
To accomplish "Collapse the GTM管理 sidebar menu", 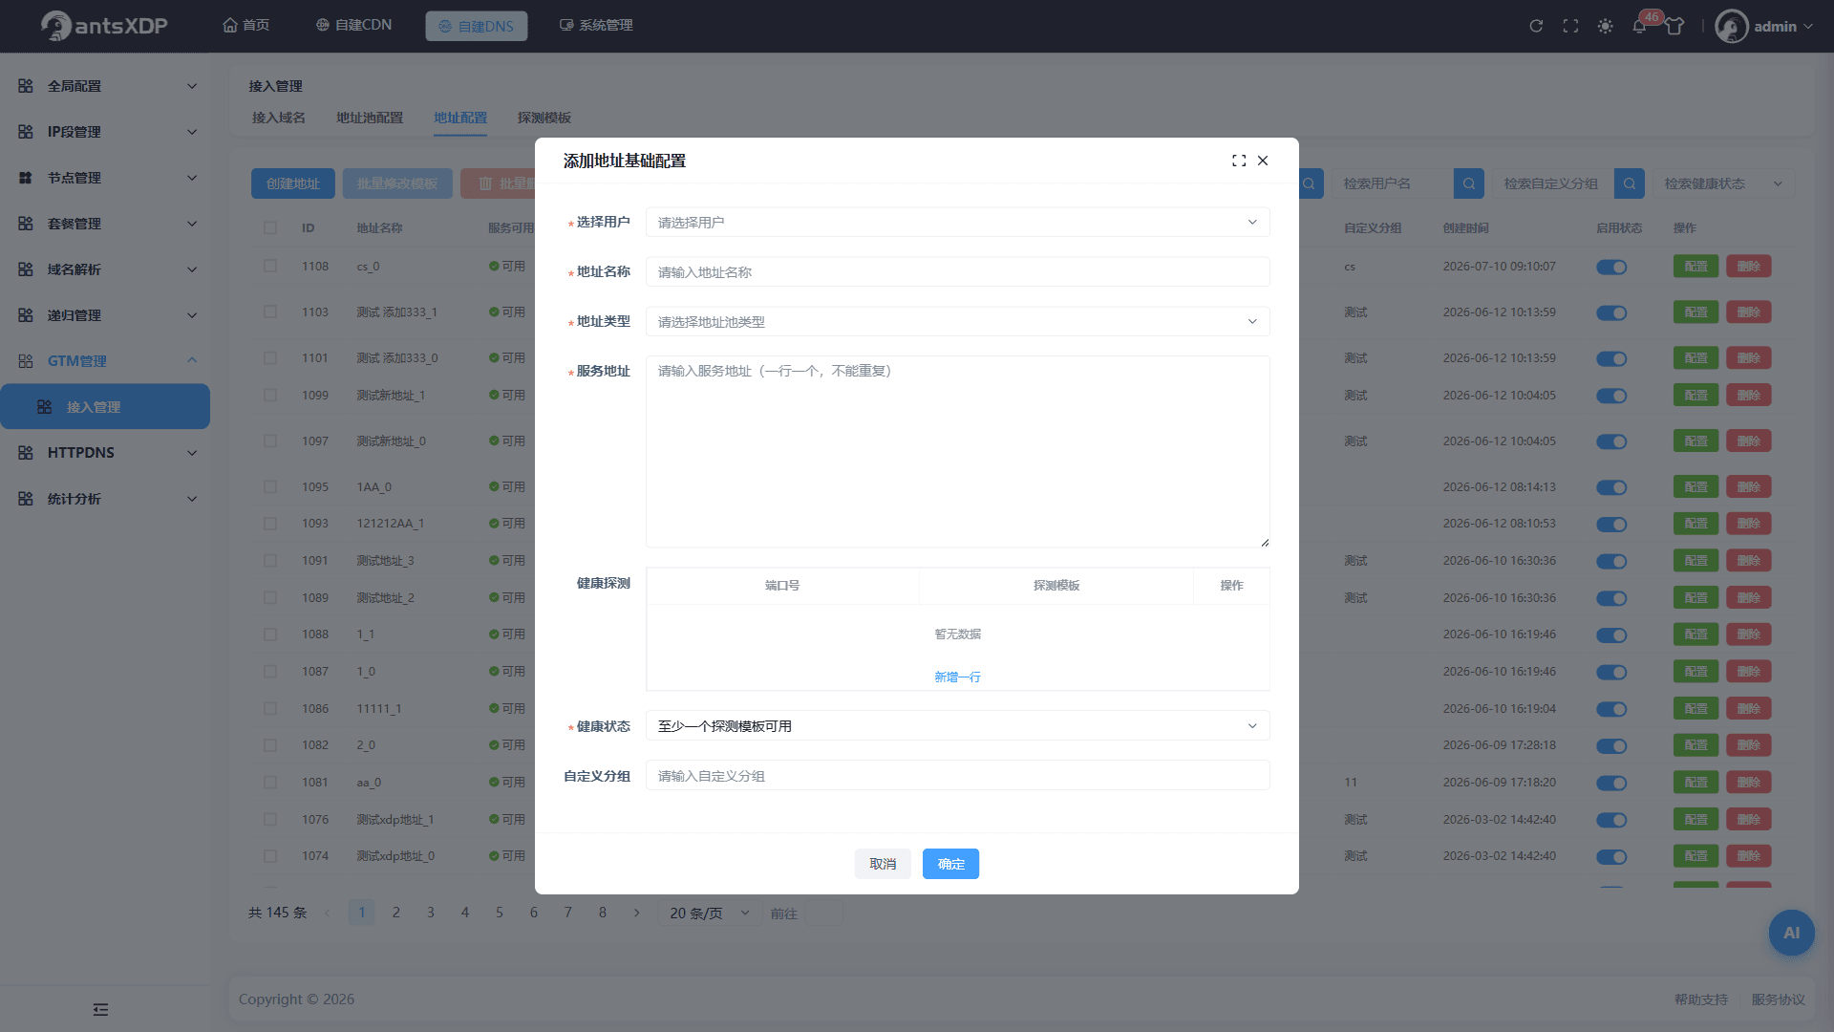I will point(105,361).
